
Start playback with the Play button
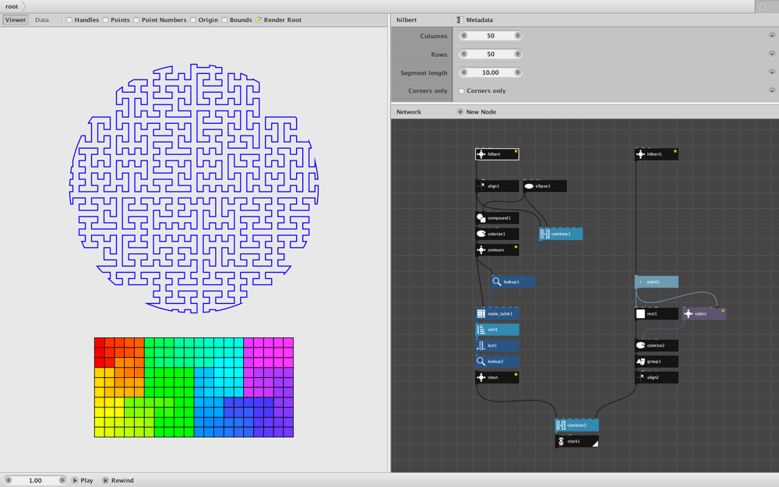[82, 481]
